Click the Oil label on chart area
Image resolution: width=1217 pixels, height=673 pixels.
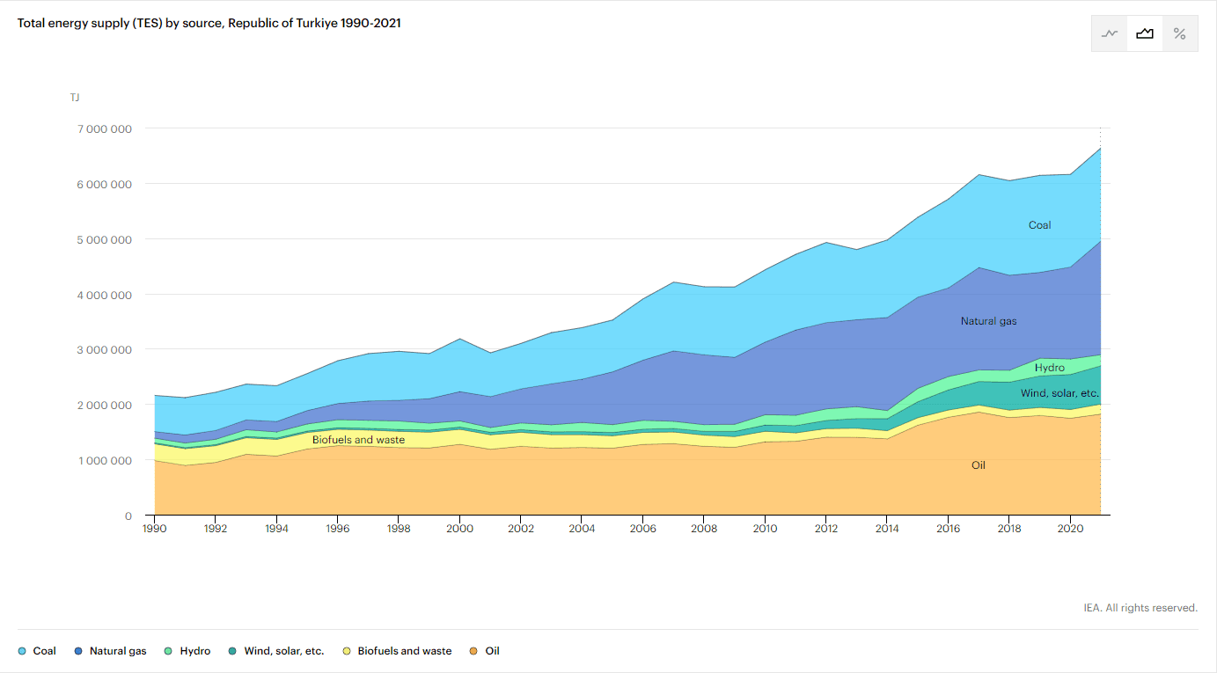[x=979, y=465]
